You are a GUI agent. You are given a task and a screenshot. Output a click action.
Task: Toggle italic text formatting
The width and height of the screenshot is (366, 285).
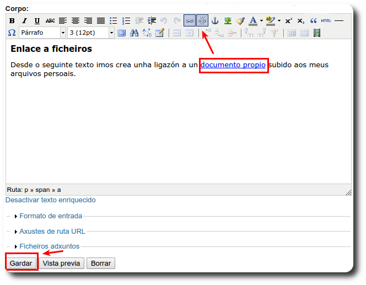coord(24,21)
